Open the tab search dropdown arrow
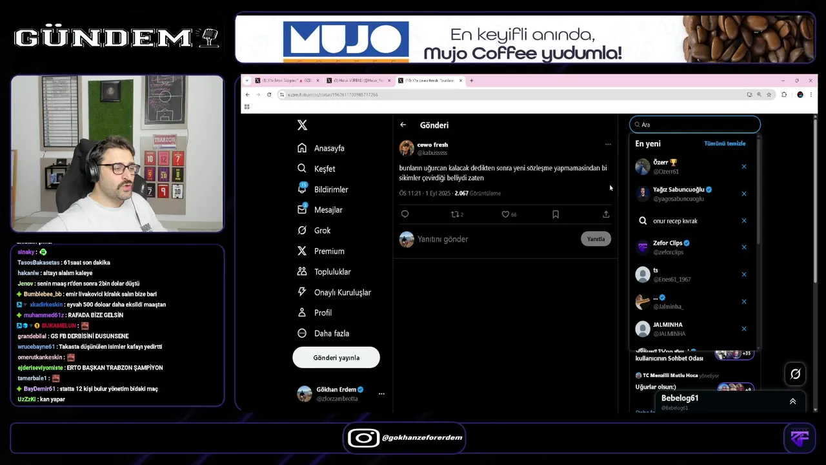 tap(247, 81)
